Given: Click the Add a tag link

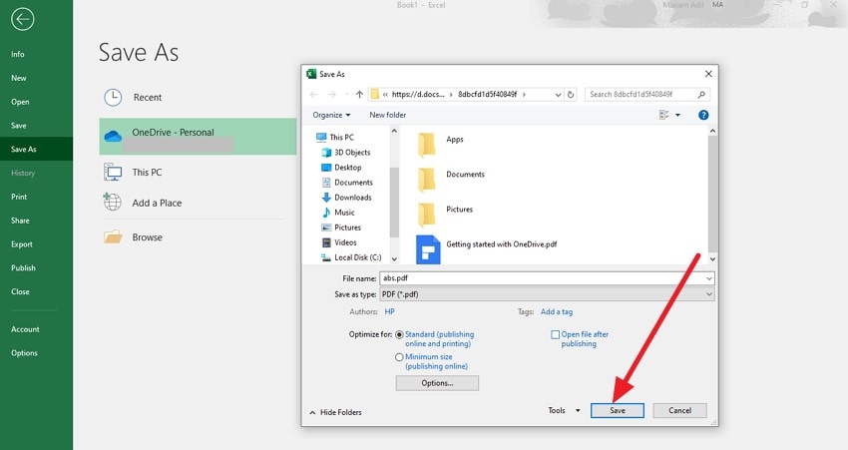Looking at the screenshot, I should (x=557, y=312).
